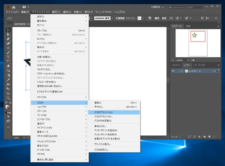Click the 不透明度 opacity link
The image size is (225, 166).
click(120, 18)
